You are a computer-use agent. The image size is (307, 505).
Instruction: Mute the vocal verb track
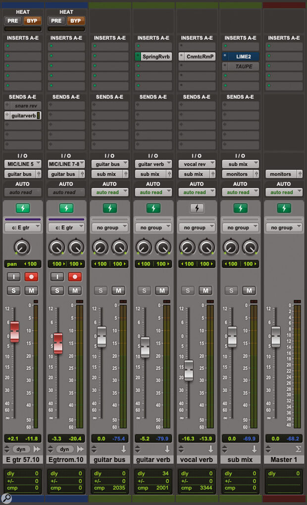205,291
